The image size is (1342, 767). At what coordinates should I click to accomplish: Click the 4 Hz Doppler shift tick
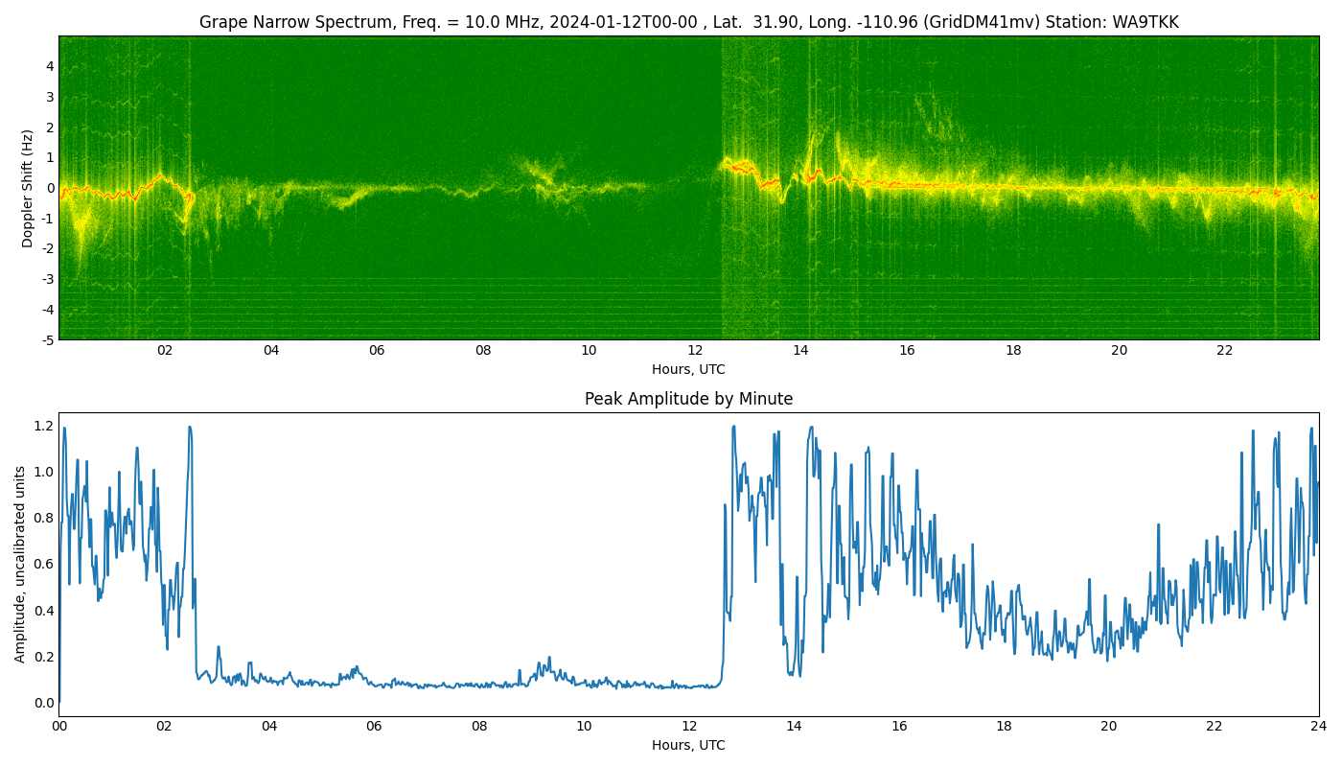point(50,66)
